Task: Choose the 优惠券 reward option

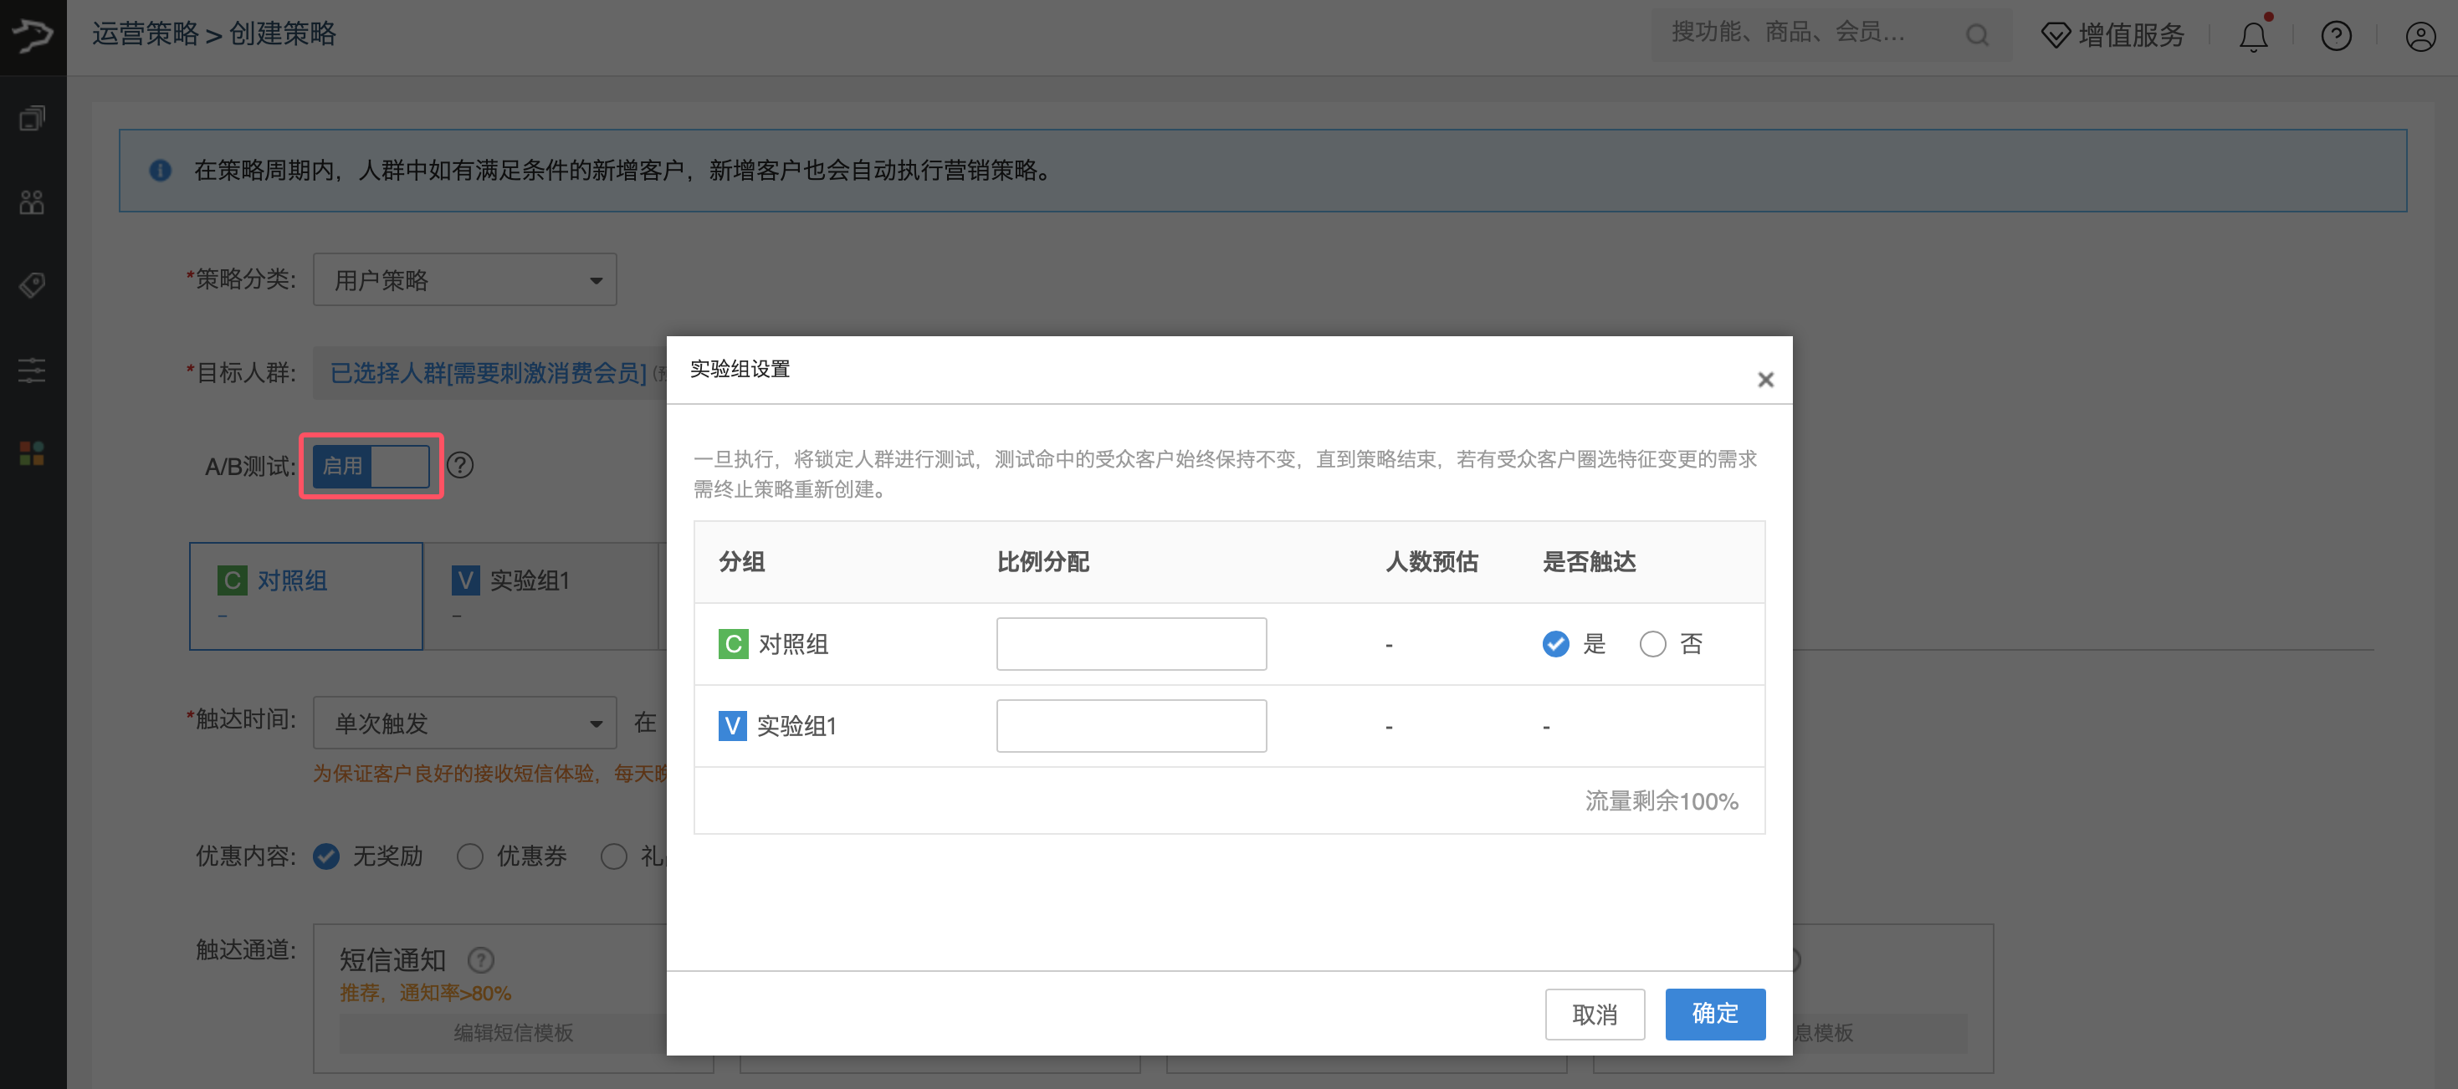Action: point(469,856)
